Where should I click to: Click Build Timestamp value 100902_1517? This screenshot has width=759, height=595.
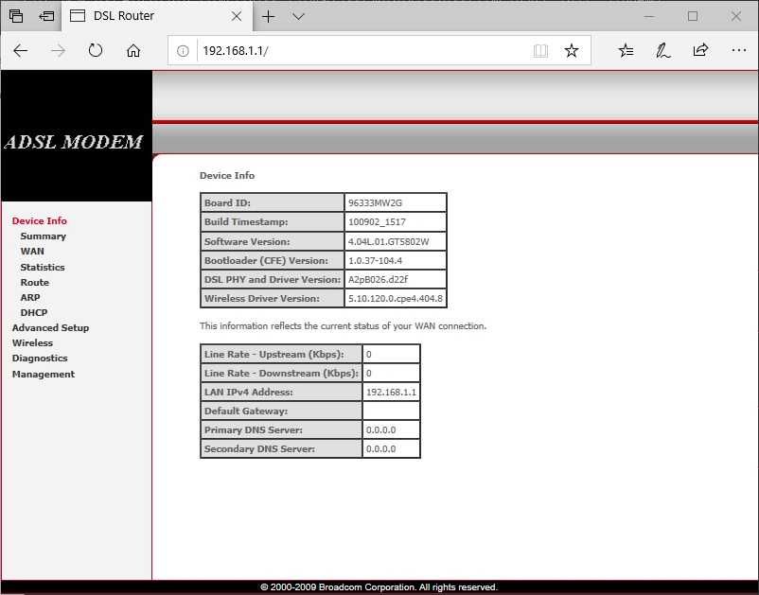point(377,222)
